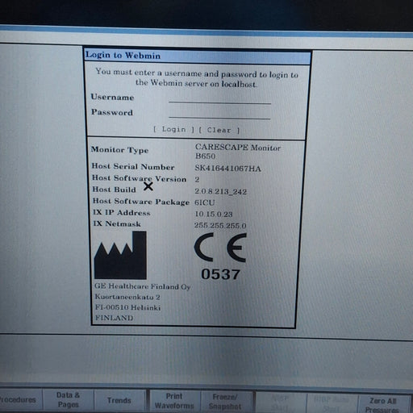Click the "Host Serial Number" label
The image size is (413, 413).
tap(133, 167)
